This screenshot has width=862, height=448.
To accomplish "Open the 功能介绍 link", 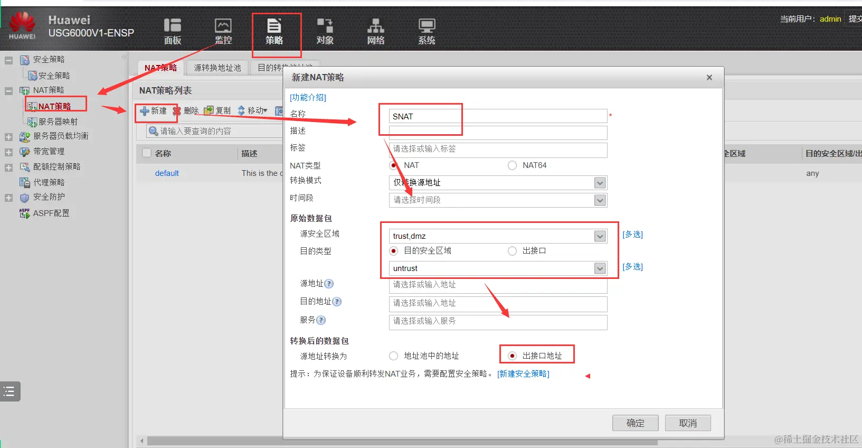I will (x=308, y=97).
